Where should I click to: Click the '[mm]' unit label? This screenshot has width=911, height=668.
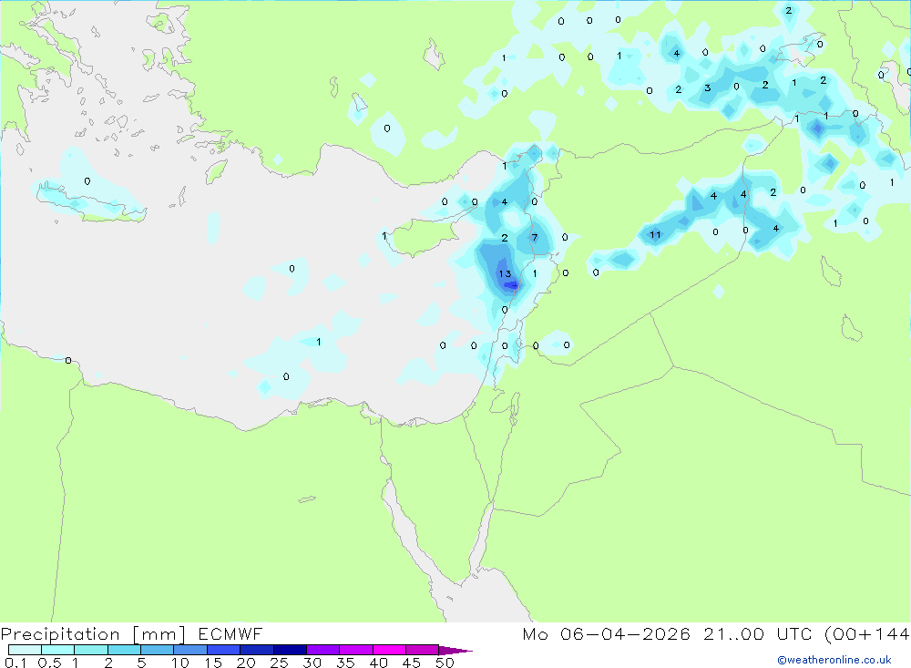point(159,634)
